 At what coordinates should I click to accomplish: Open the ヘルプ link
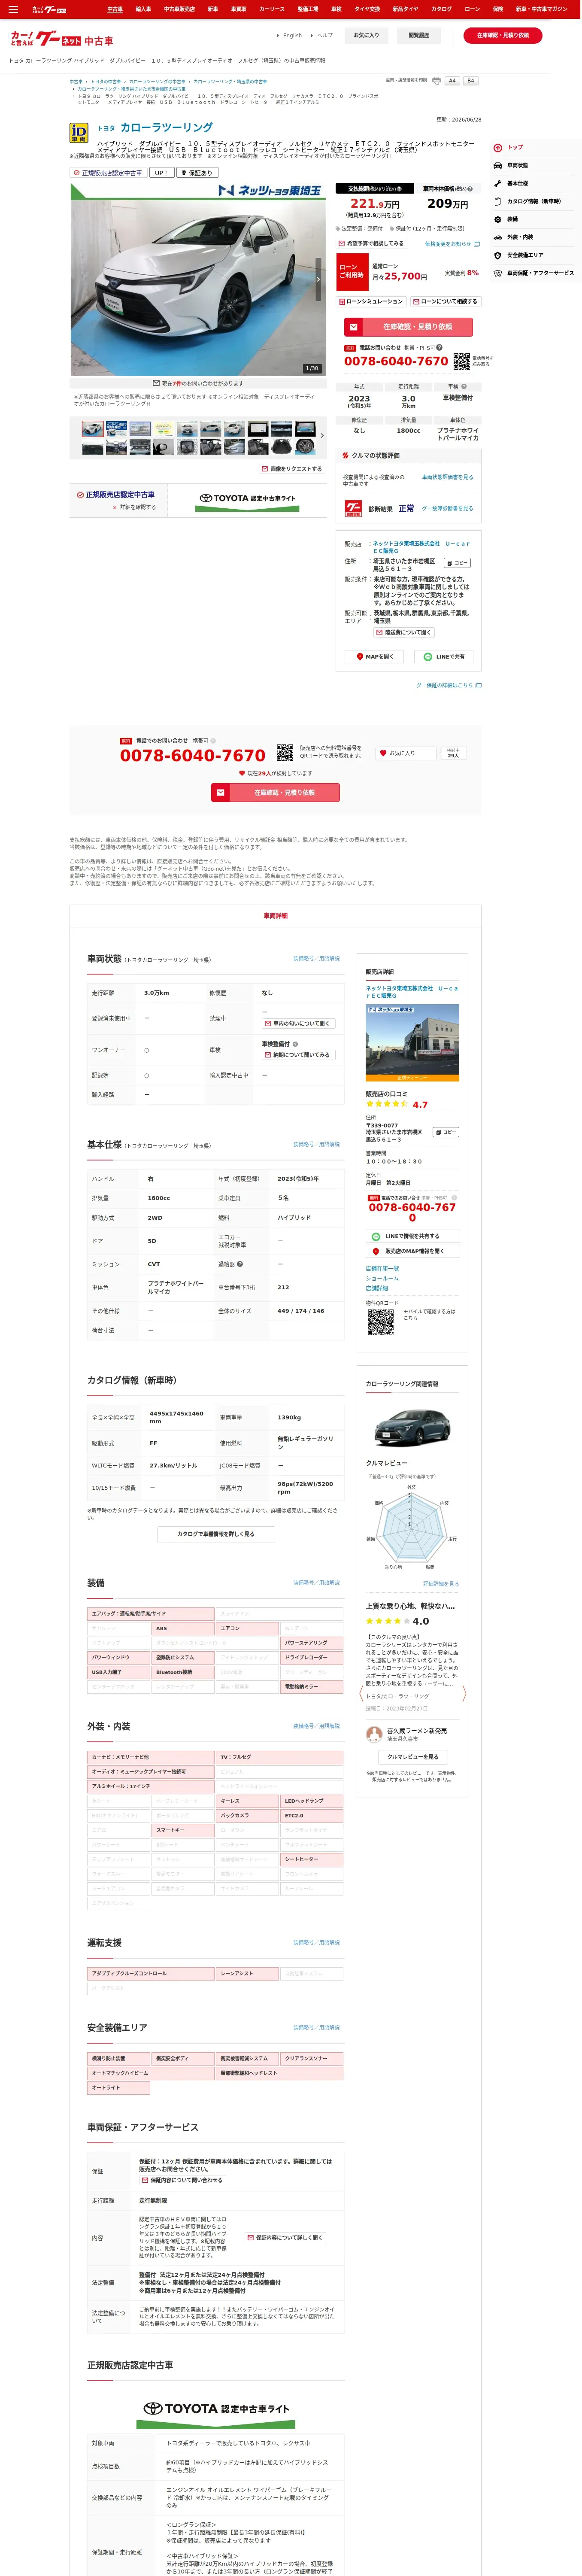click(325, 35)
